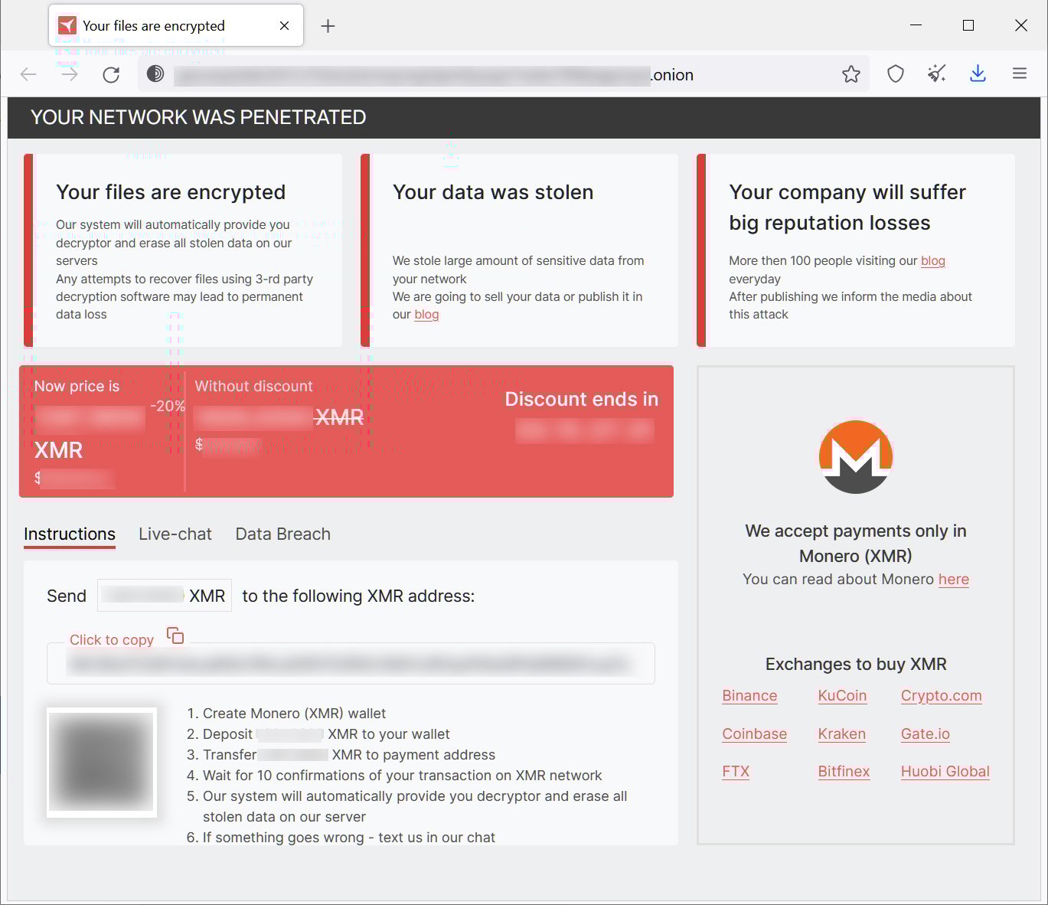The height and width of the screenshot is (905, 1048).
Task: Maximize the browser window
Action: 968,25
